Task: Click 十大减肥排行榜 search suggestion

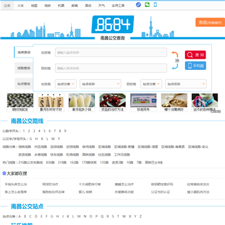Action: pyautogui.click(x=90, y=184)
